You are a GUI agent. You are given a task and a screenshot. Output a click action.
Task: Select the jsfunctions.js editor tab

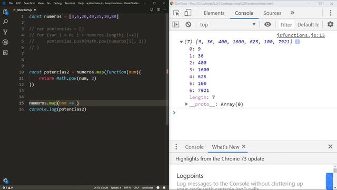pos(24,10)
